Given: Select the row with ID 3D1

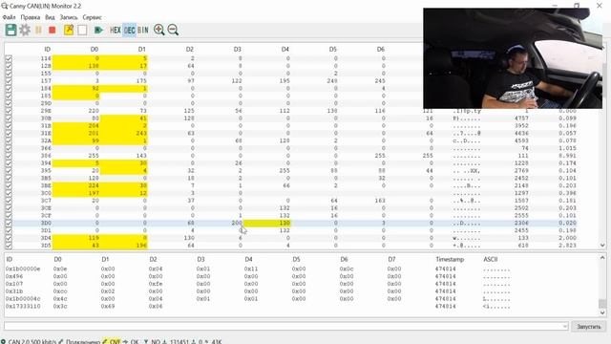Looking at the screenshot, I should tap(290, 230).
